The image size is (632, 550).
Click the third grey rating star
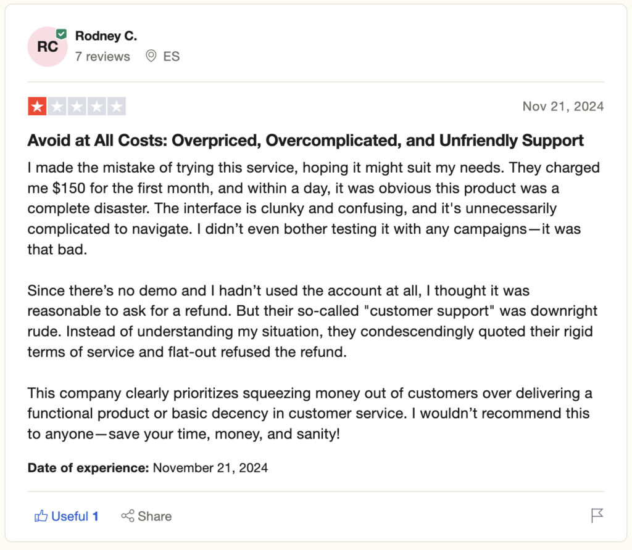coord(77,106)
